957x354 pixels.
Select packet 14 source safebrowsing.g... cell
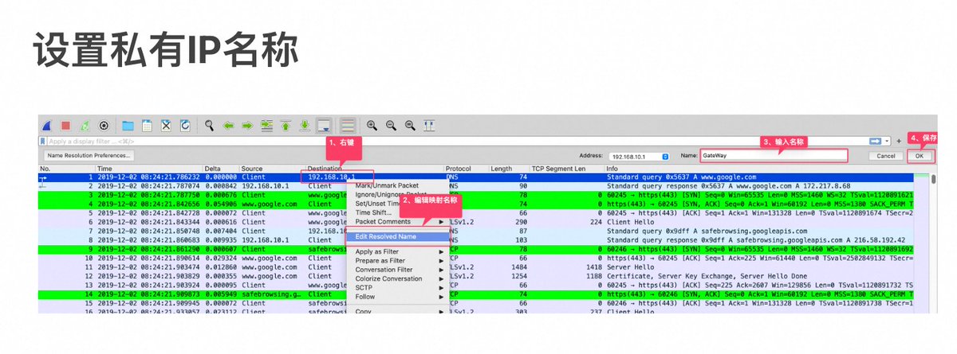[x=271, y=294]
